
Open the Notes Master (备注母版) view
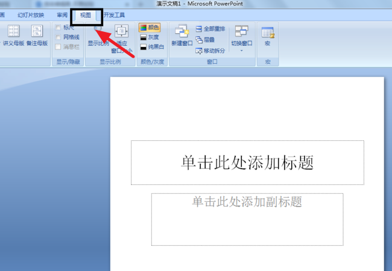point(37,36)
